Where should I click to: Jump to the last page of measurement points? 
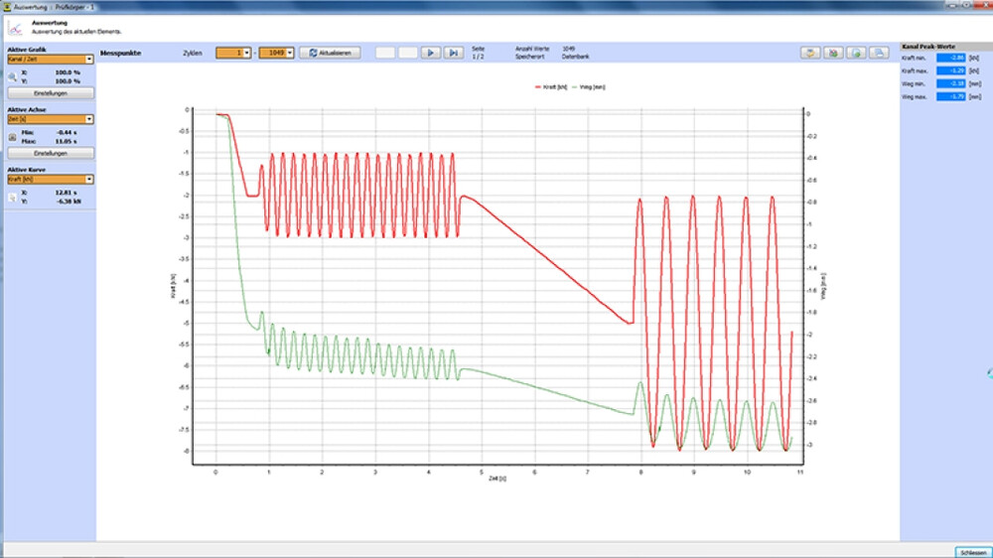(x=453, y=53)
